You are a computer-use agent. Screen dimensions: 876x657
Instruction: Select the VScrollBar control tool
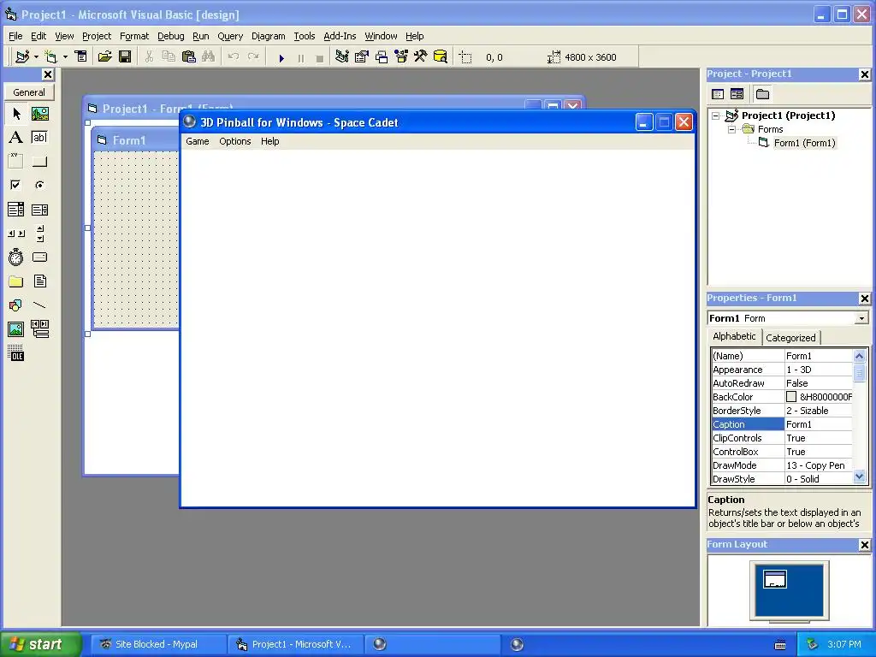click(39, 234)
